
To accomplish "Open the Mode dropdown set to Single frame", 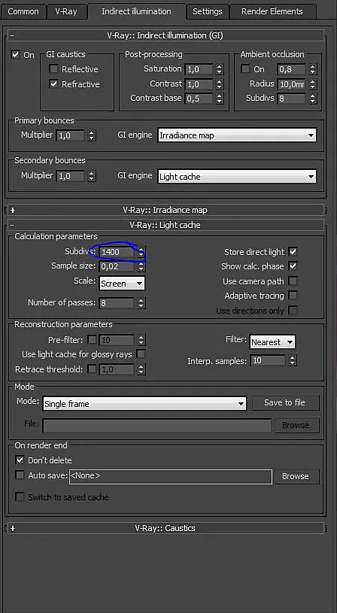I will 144,404.
